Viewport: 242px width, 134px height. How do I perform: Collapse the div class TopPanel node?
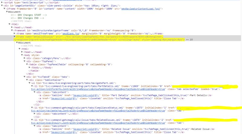[x=25, y=61]
